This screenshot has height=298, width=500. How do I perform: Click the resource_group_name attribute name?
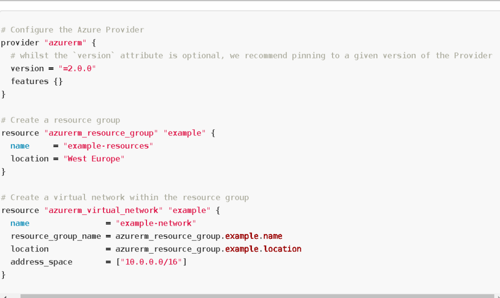(56, 236)
